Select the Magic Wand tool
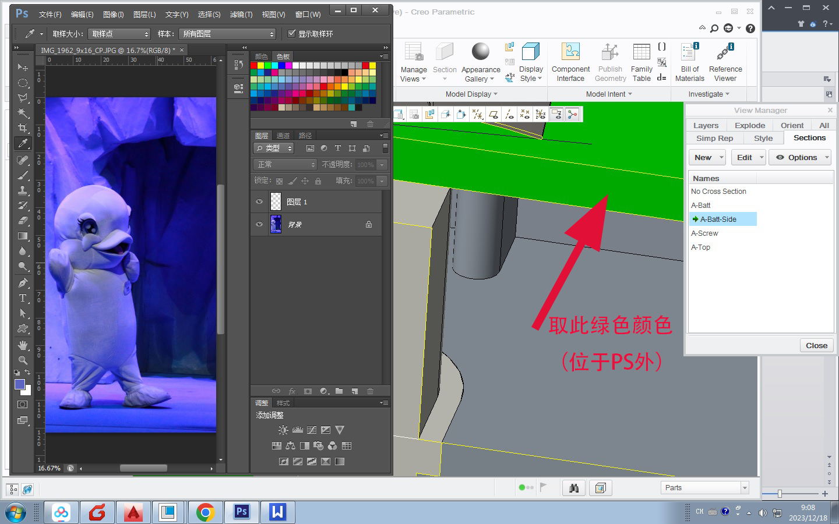Screen dimensions: 839x524 (x=23, y=113)
